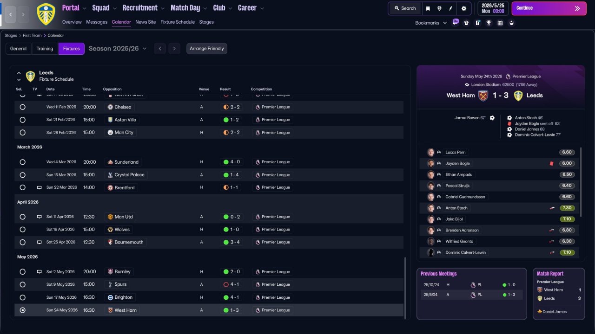595x334 pixels.
Task: Switch to the General calendar view
Action: click(19, 49)
